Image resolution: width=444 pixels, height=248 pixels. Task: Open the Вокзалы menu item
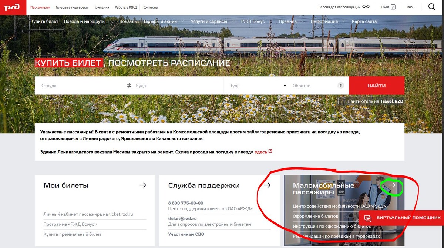coord(128,21)
